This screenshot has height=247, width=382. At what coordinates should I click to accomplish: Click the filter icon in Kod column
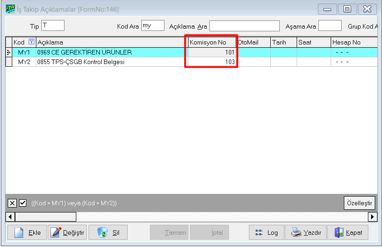pyautogui.click(x=31, y=42)
